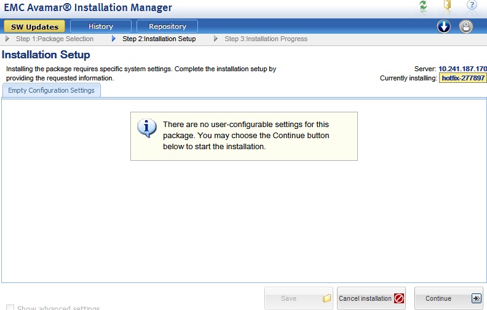Open the Repository tab
Image resolution: width=487 pixels, height=310 pixels.
167,26
